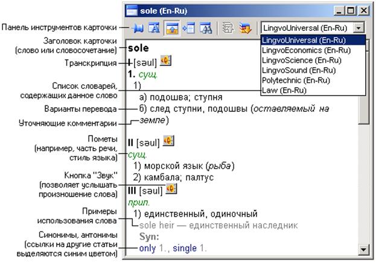
Task: Open search with the binoculars icon
Action: [x=206, y=28]
